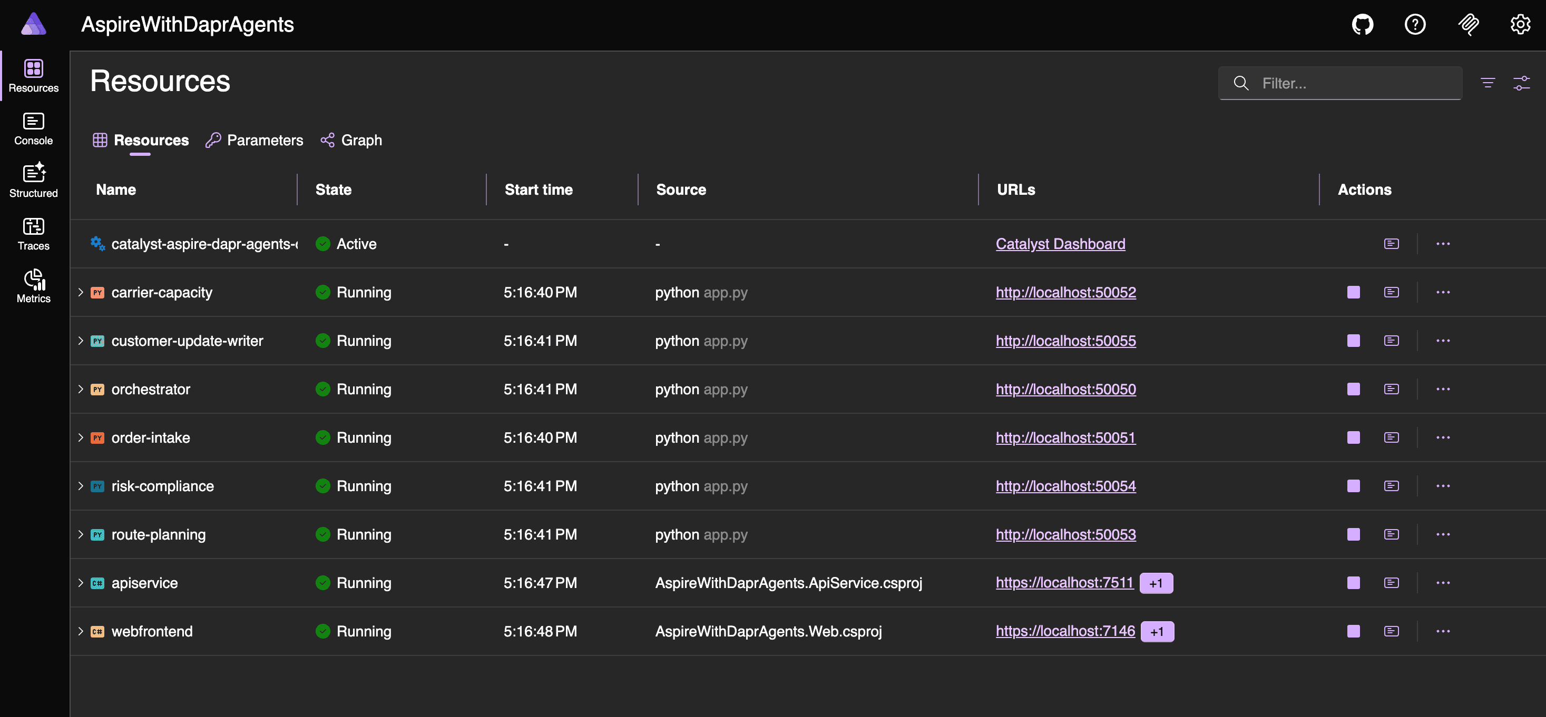Stop the orchestrator resource

pos(1353,389)
